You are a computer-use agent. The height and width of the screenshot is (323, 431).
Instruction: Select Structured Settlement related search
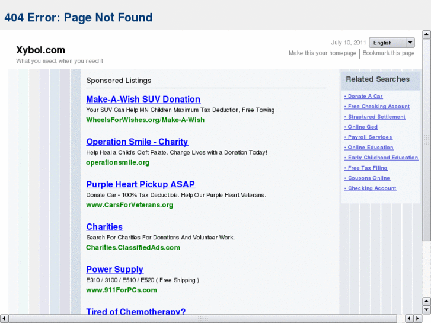375,117
